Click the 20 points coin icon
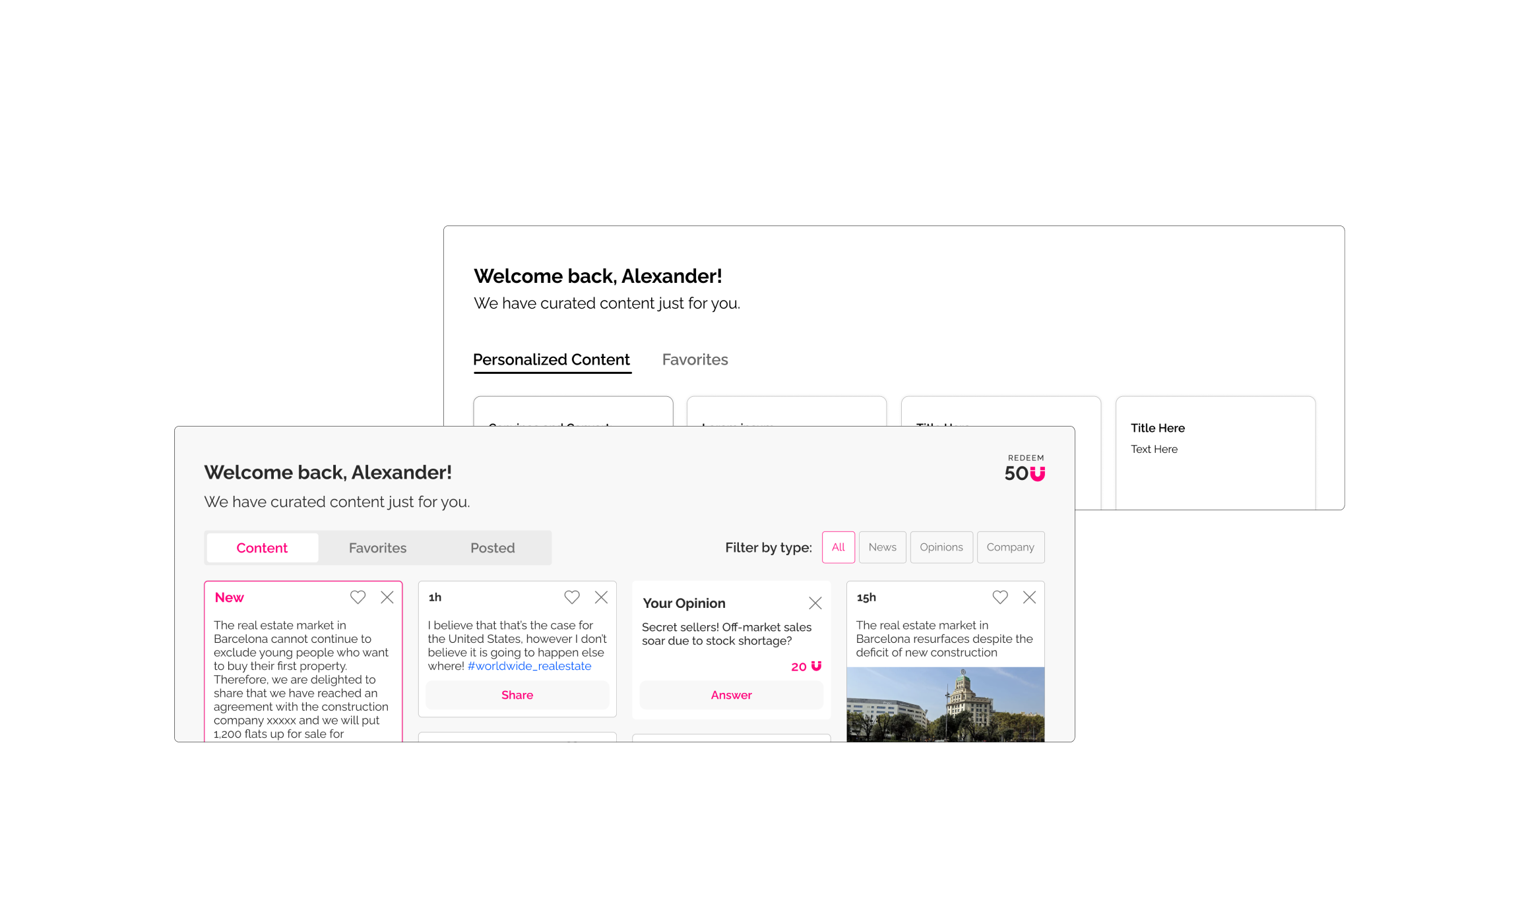This screenshot has width=1520, height=923. tap(816, 666)
